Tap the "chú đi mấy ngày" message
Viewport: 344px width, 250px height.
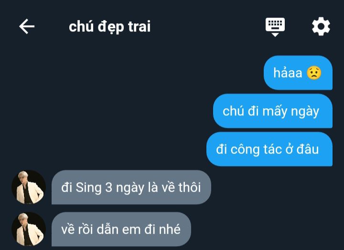pyautogui.click(x=273, y=111)
